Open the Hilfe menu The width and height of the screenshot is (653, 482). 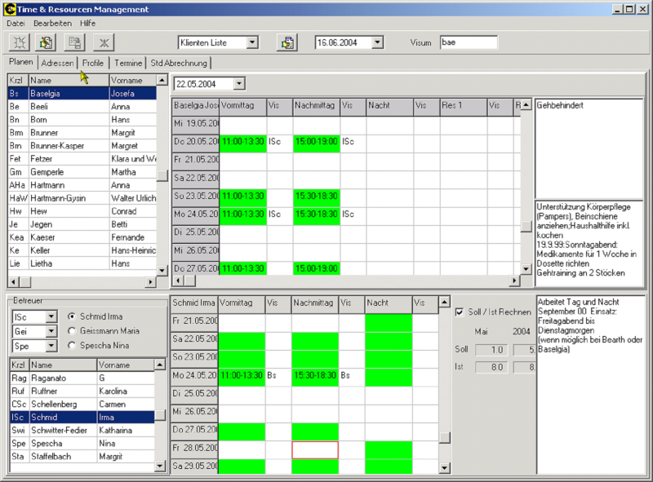click(x=88, y=24)
